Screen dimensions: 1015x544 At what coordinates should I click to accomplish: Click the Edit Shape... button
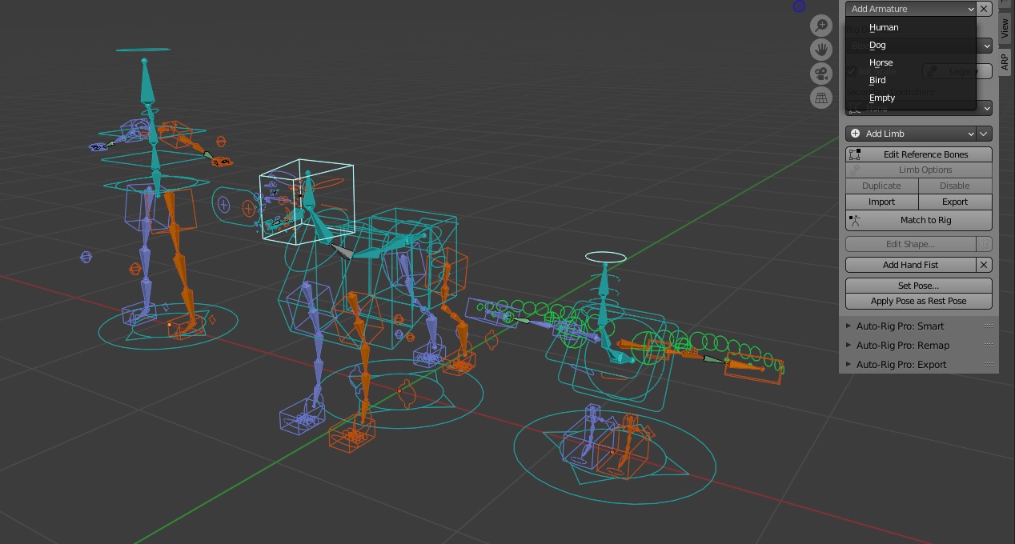911,244
